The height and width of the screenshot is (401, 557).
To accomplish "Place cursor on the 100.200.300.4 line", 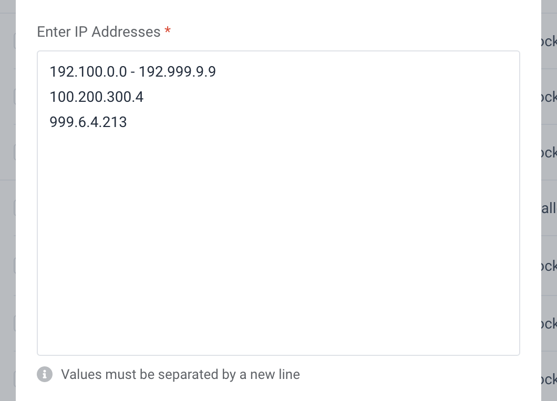I will tap(97, 97).
